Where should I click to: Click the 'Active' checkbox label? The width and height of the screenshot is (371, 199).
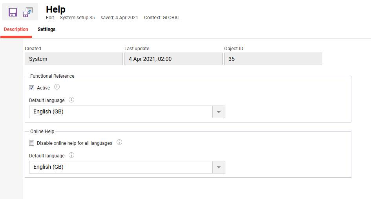tap(43, 88)
